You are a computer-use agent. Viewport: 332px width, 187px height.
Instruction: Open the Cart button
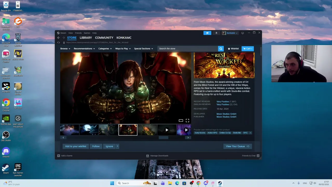248,49
